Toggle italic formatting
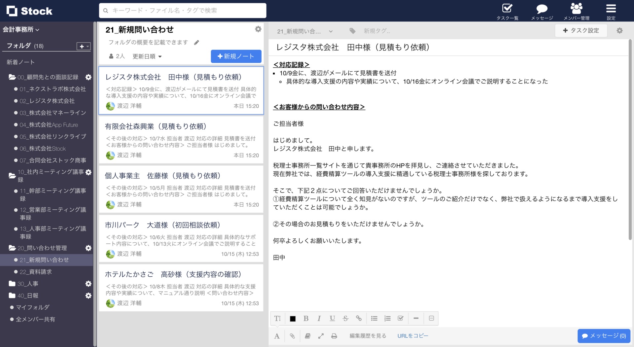The width and height of the screenshot is (634, 347). [x=319, y=319]
